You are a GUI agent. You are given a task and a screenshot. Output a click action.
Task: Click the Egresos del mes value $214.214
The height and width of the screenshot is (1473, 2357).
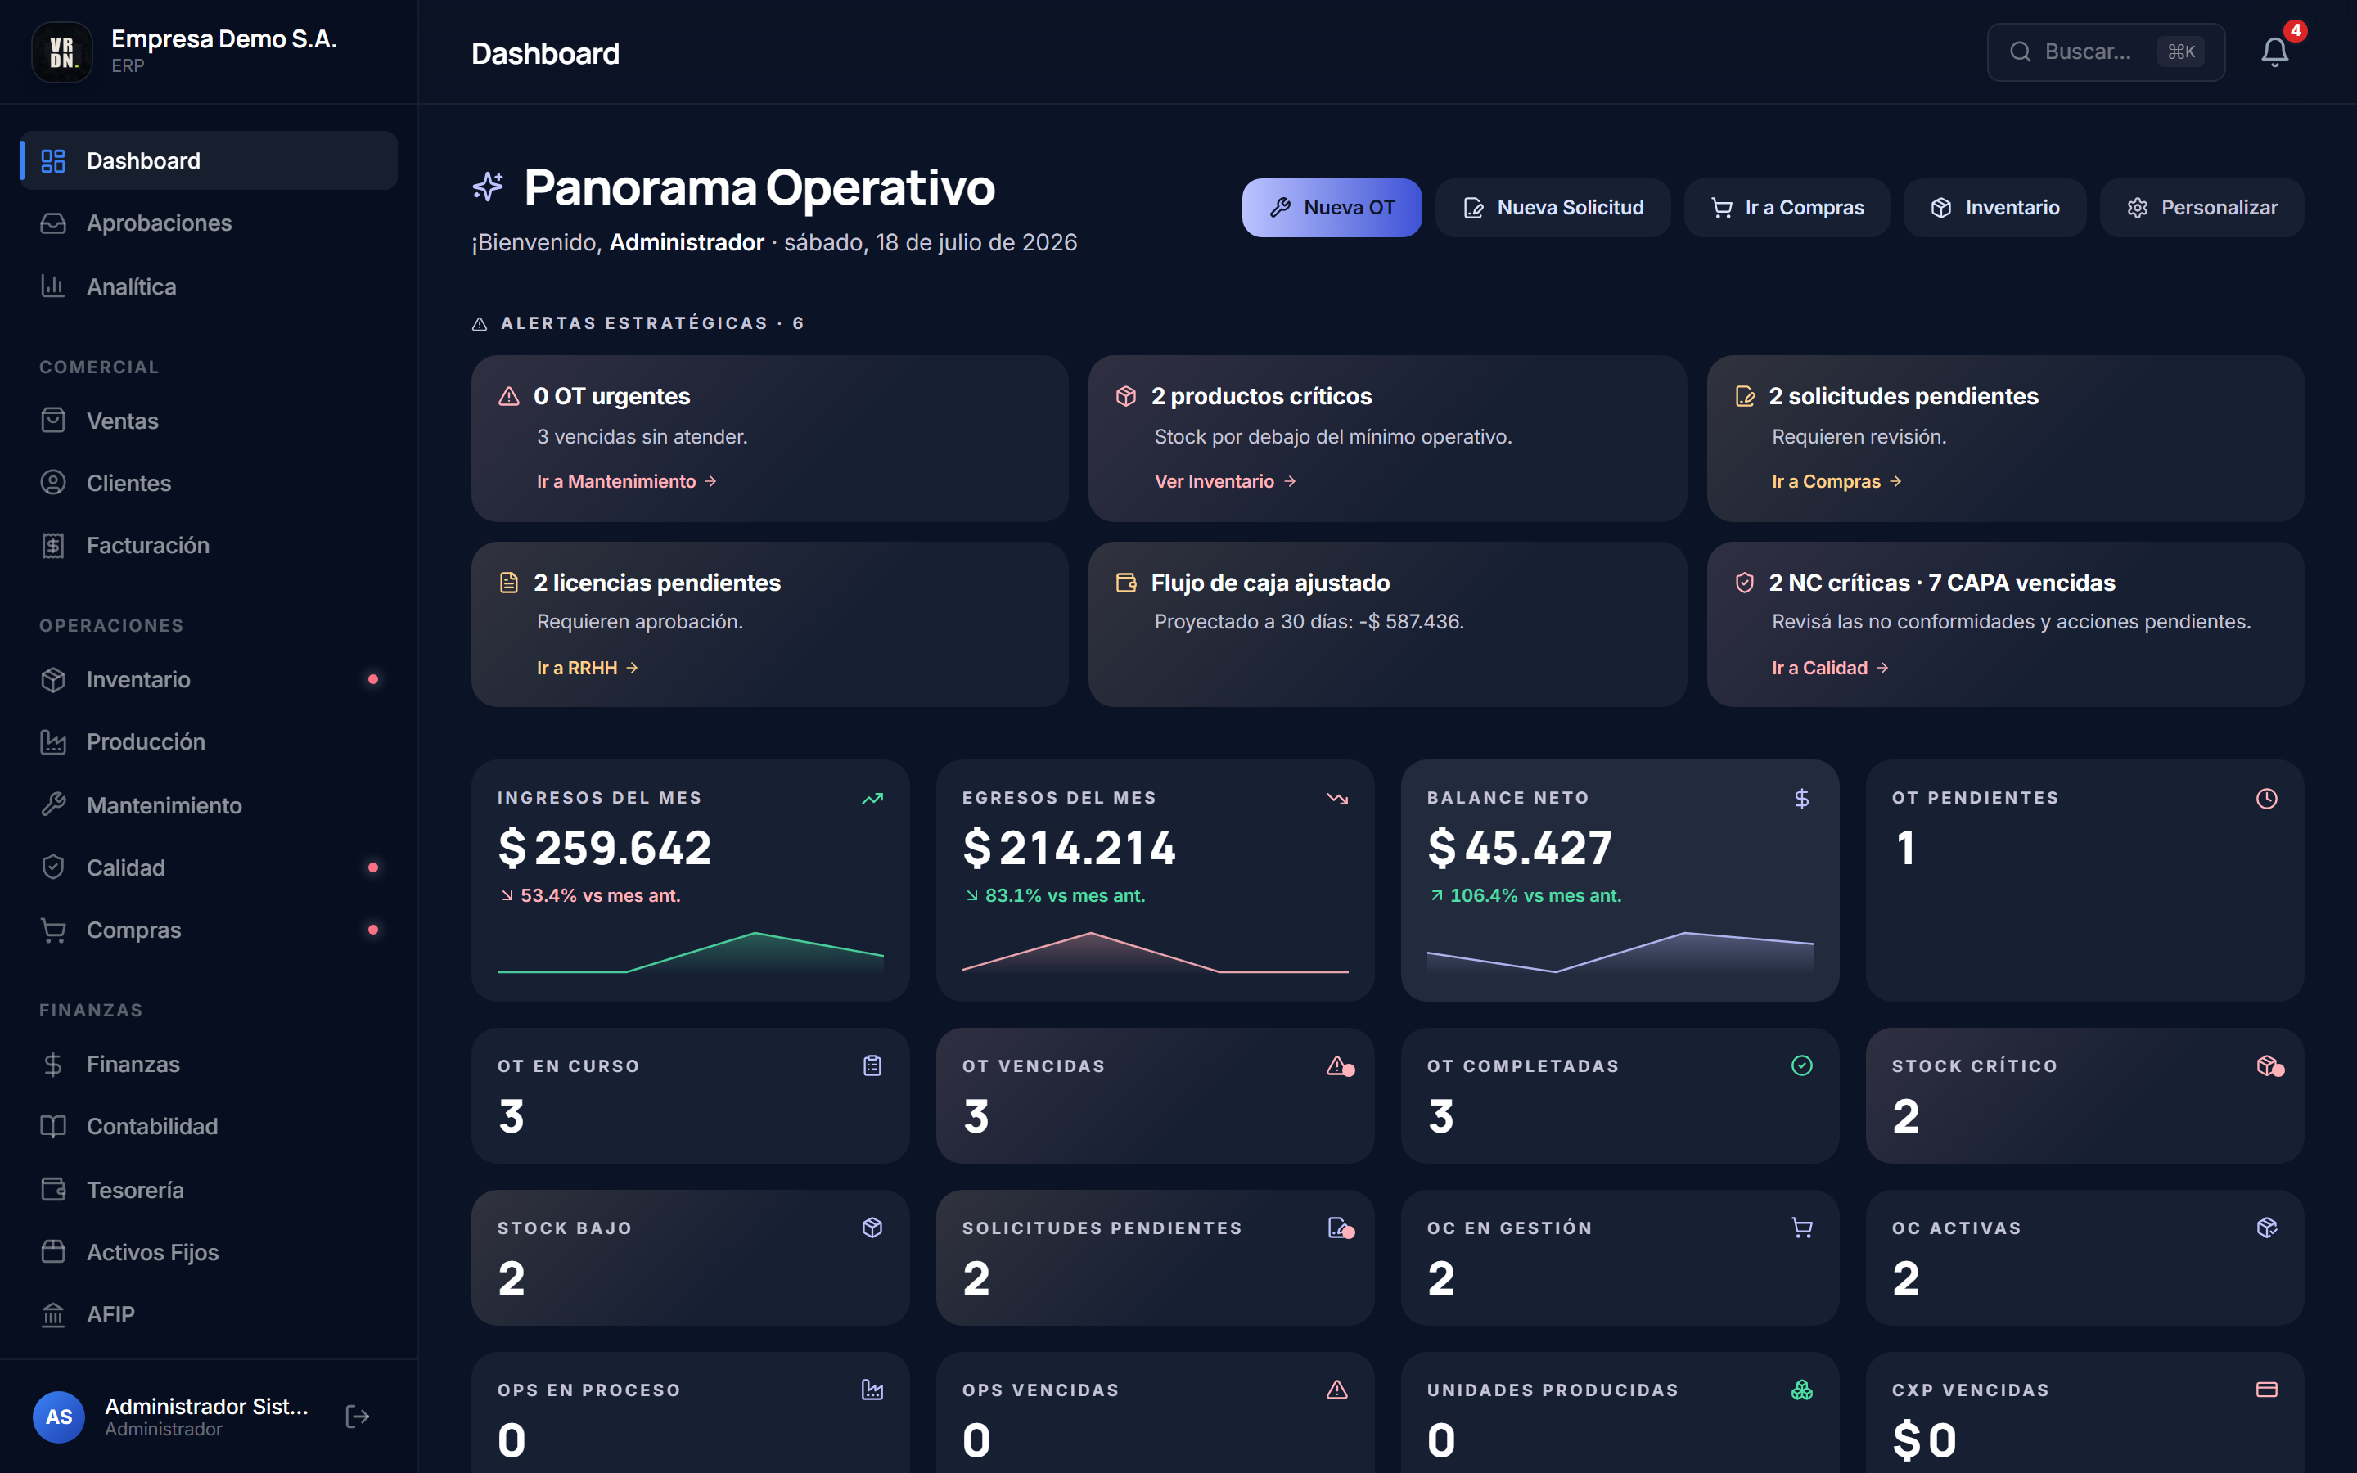tap(1070, 848)
